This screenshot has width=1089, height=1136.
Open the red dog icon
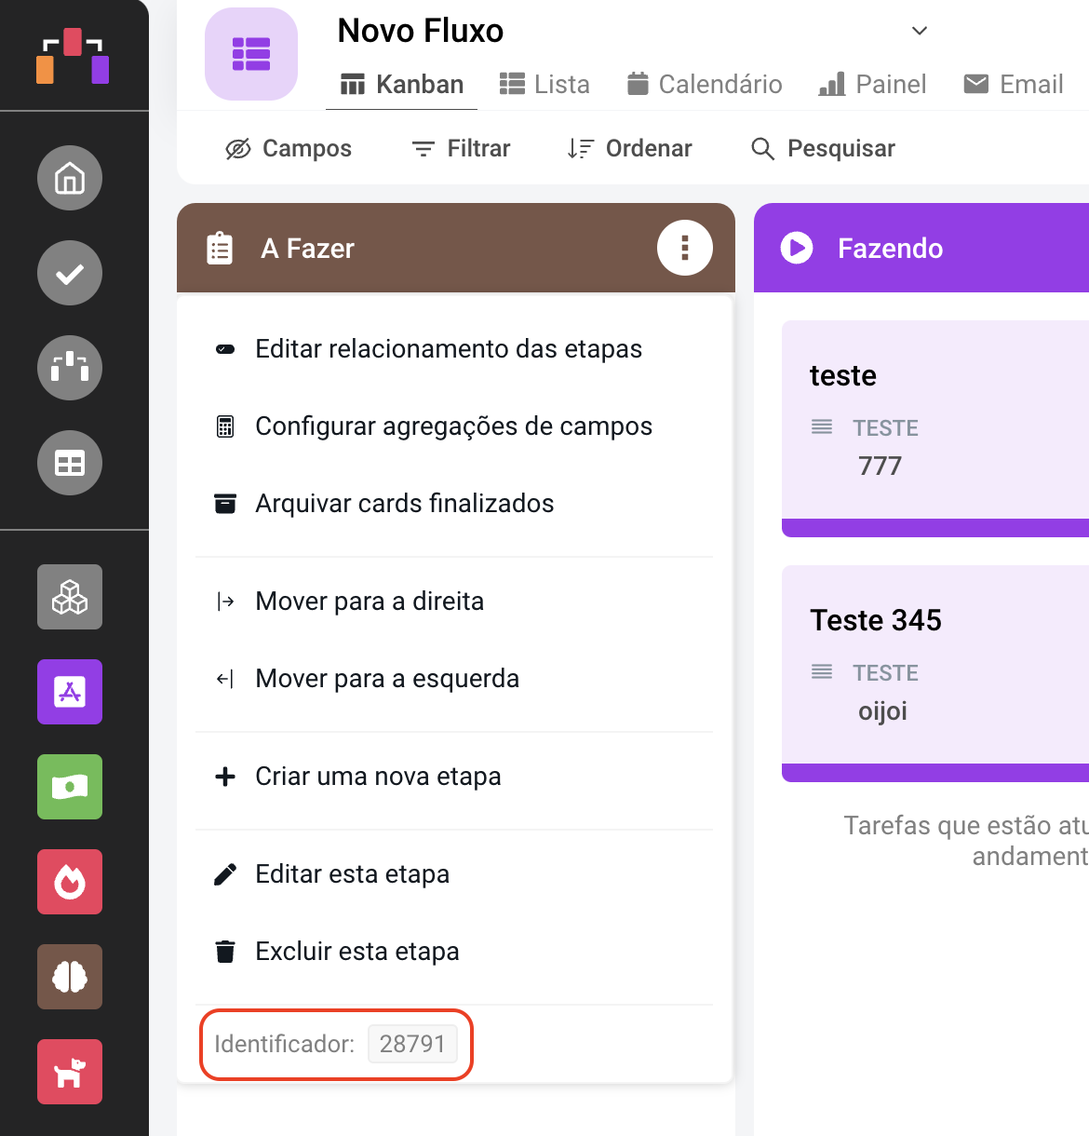pyautogui.click(x=70, y=1072)
